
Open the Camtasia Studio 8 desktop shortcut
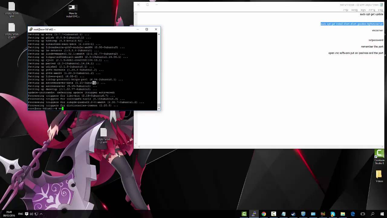click(379, 157)
